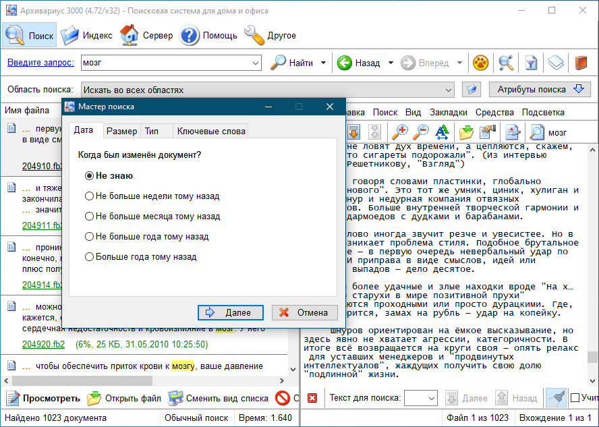Open the 'Закладки' menu
This screenshot has height=427, width=599.
point(448,112)
